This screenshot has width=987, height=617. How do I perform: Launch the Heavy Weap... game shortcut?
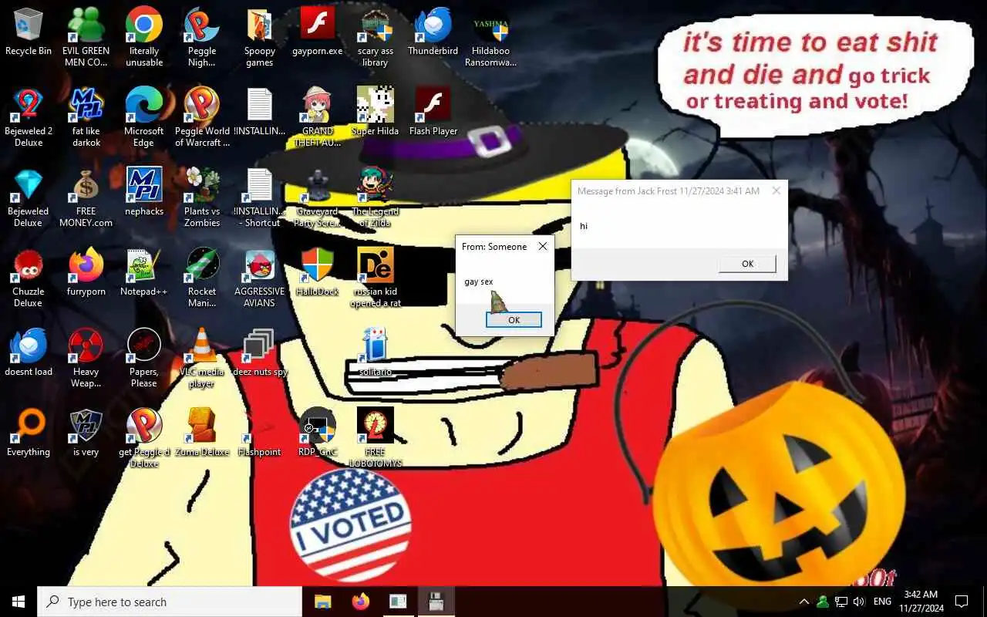tap(86, 358)
